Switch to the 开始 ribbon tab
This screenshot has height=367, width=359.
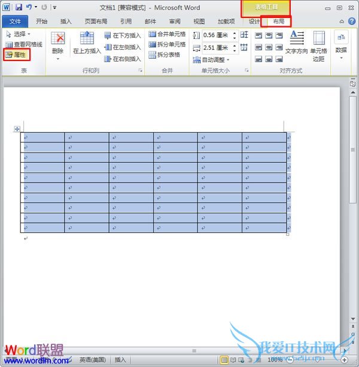(42, 22)
